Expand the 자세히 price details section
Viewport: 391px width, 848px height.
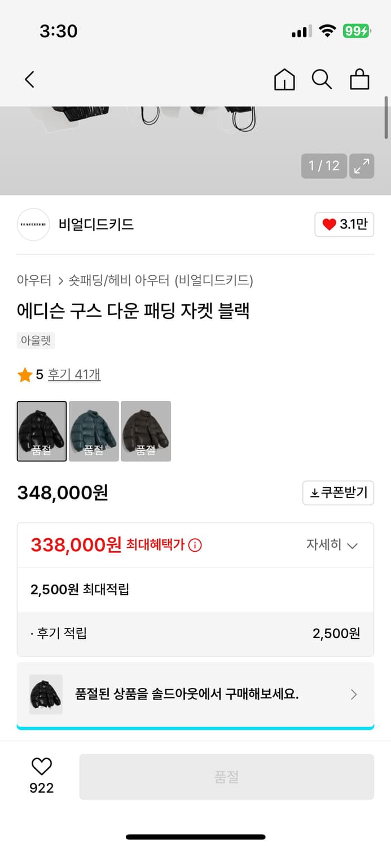click(333, 544)
